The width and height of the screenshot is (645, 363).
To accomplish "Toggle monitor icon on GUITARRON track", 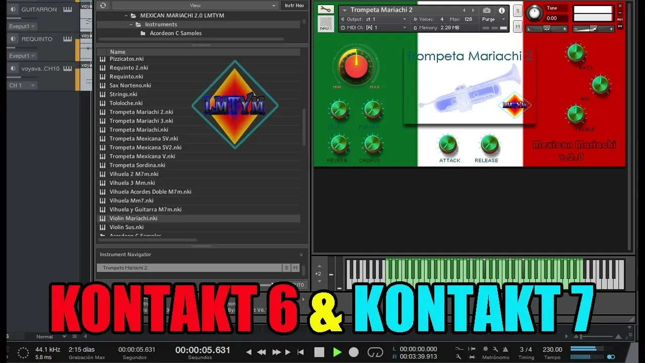I will point(13,10).
